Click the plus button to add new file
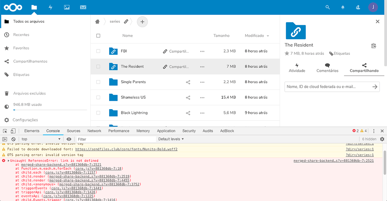This screenshot has width=387, height=201. [142, 22]
